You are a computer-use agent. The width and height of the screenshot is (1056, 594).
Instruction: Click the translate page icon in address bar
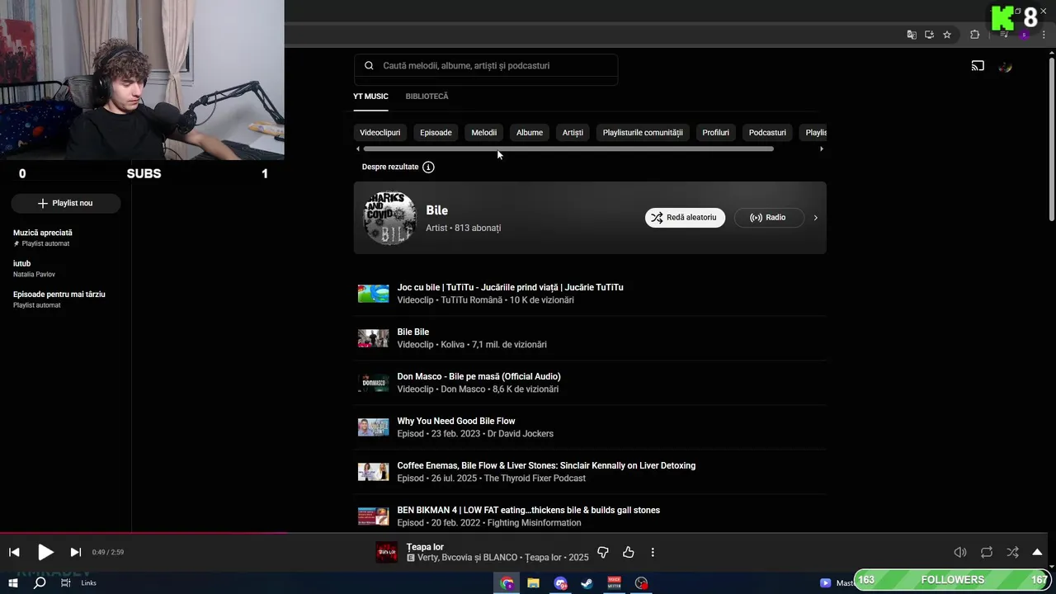click(912, 35)
